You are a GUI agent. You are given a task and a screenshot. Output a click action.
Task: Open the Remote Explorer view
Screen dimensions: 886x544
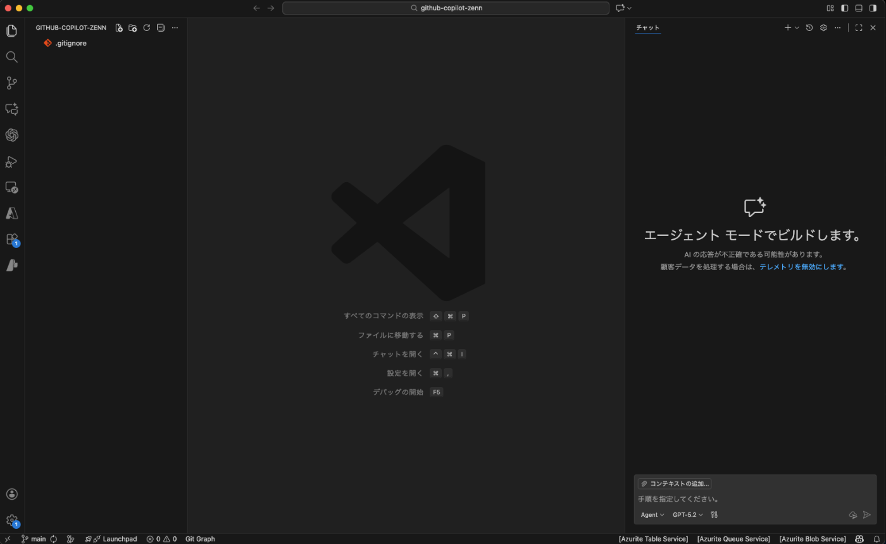pos(11,187)
